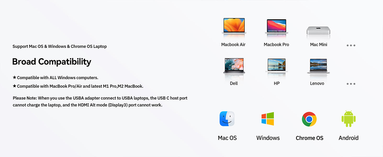The height and width of the screenshot is (157, 383).
Task: Click the Dell laptop image
Action: pyautogui.click(x=234, y=66)
